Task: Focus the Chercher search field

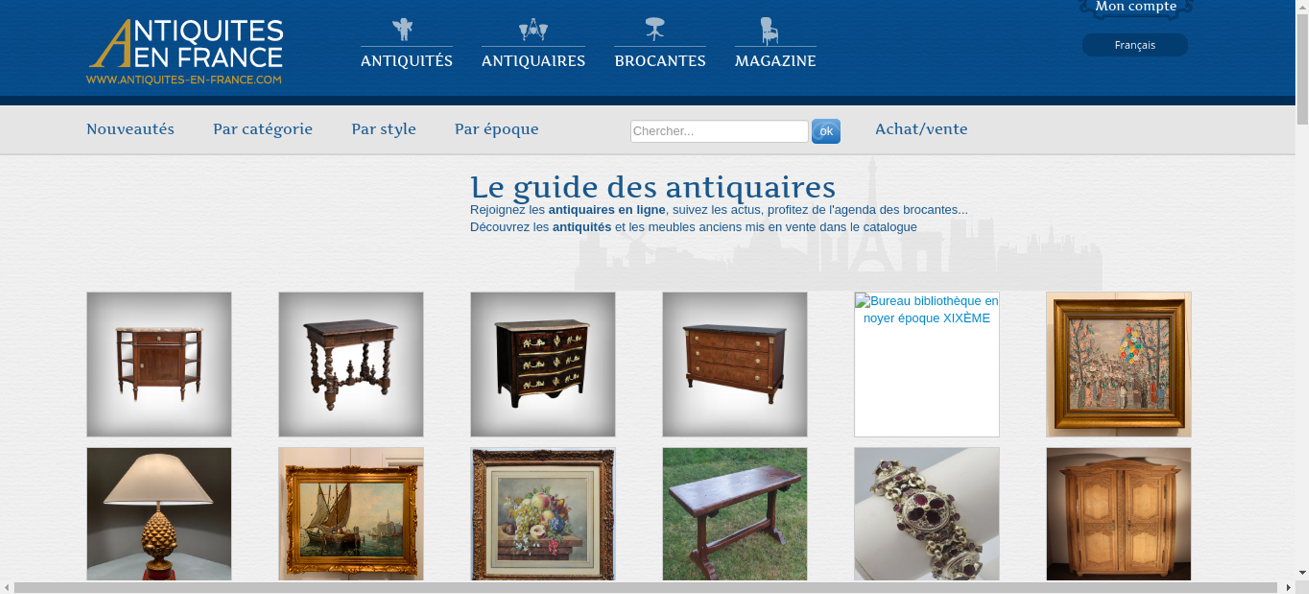Action: [719, 131]
